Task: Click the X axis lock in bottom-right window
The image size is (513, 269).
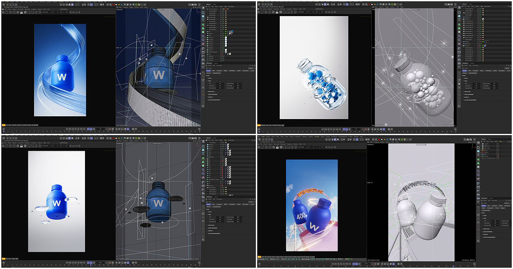Action: (263, 140)
